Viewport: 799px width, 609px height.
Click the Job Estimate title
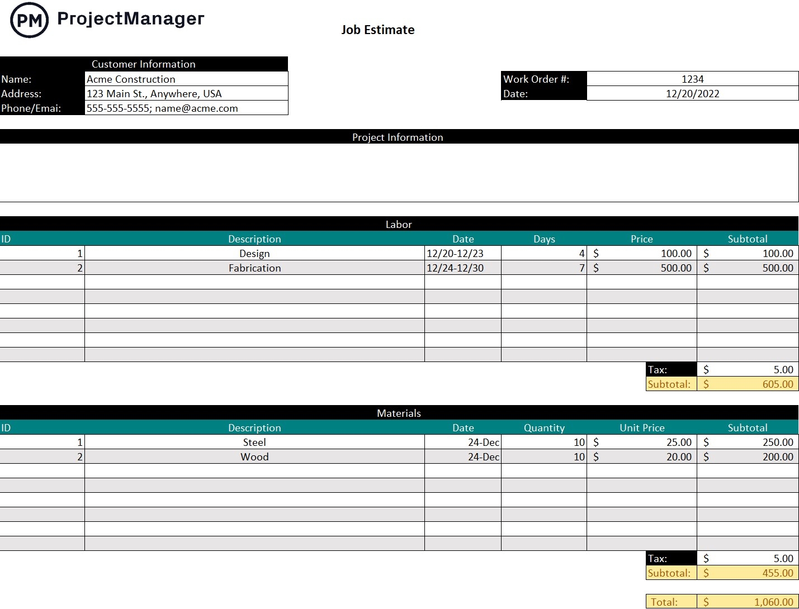coord(378,30)
